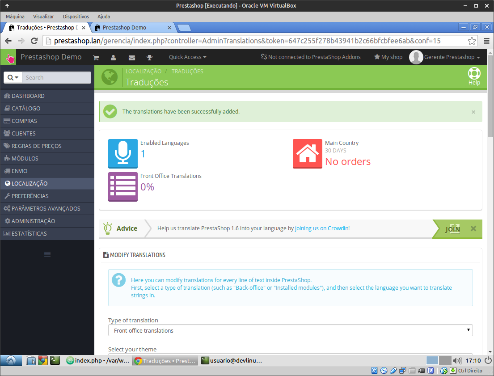Open Módulos in the sidebar
Viewport: 494px width, 376px height.
point(47,159)
